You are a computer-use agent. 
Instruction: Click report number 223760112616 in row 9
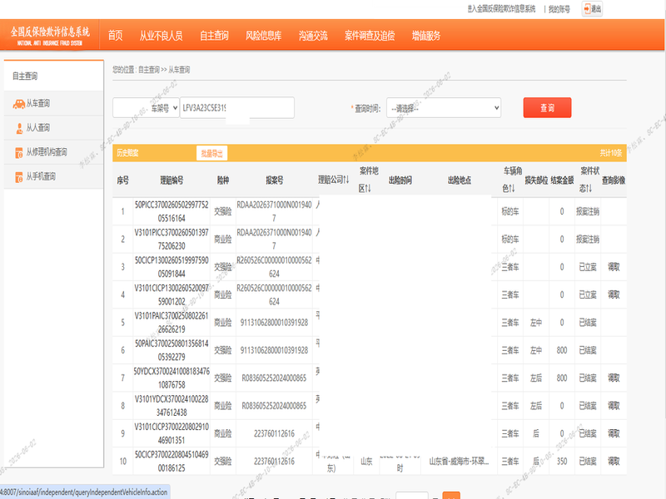274,433
